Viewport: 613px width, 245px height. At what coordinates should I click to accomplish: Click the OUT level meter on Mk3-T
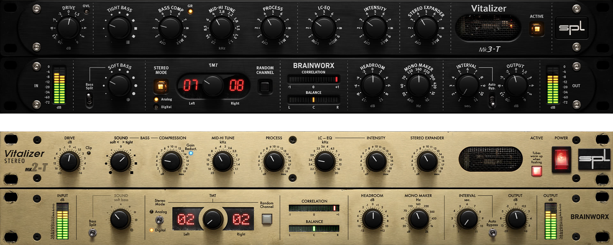(x=553, y=85)
